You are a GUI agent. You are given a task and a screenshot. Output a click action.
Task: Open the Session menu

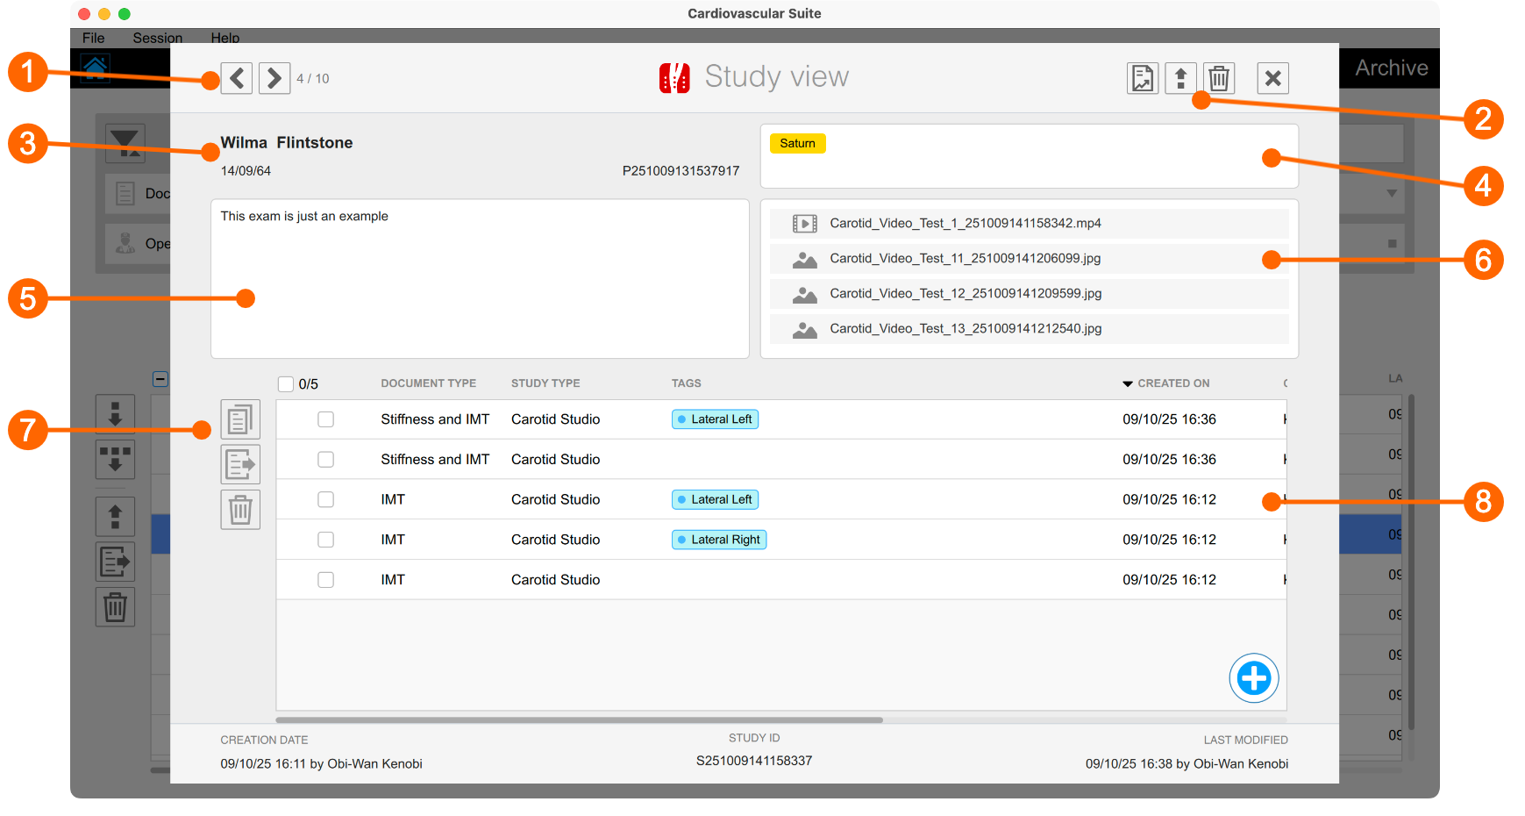click(x=157, y=38)
